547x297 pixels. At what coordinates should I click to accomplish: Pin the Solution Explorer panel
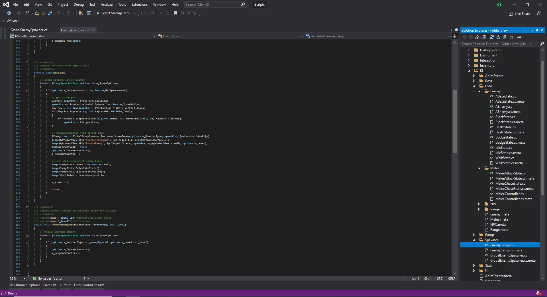click(x=537, y=30)
